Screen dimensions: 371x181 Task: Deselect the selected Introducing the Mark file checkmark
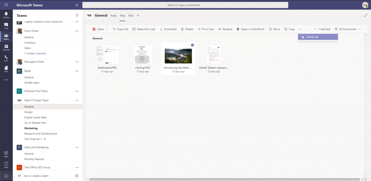(192, 45)
